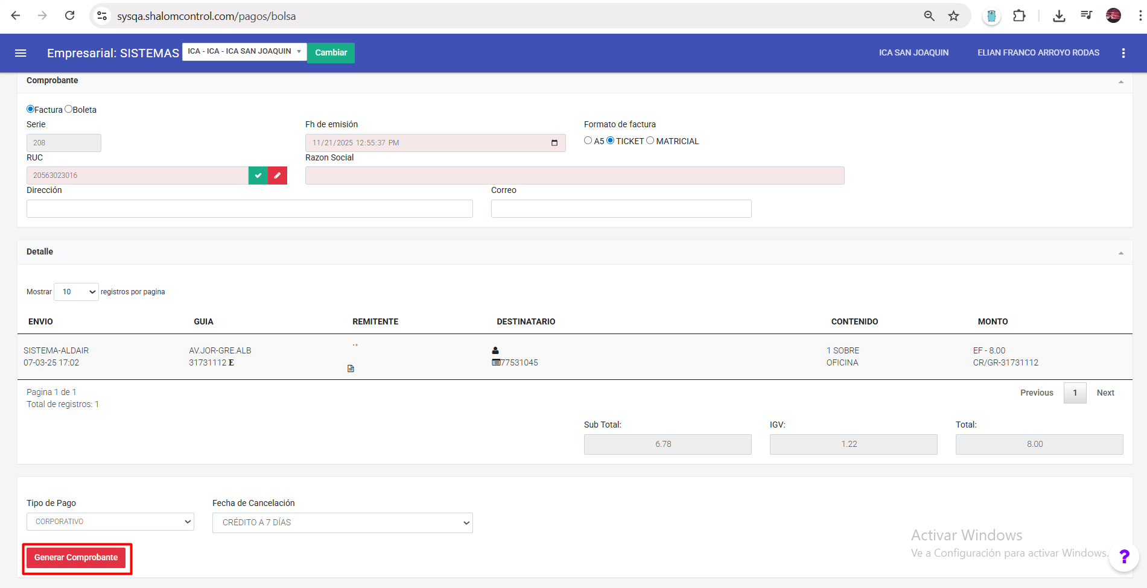Click the purple help question mark icon
1147x588 pixels.
tap(1124, 556)
